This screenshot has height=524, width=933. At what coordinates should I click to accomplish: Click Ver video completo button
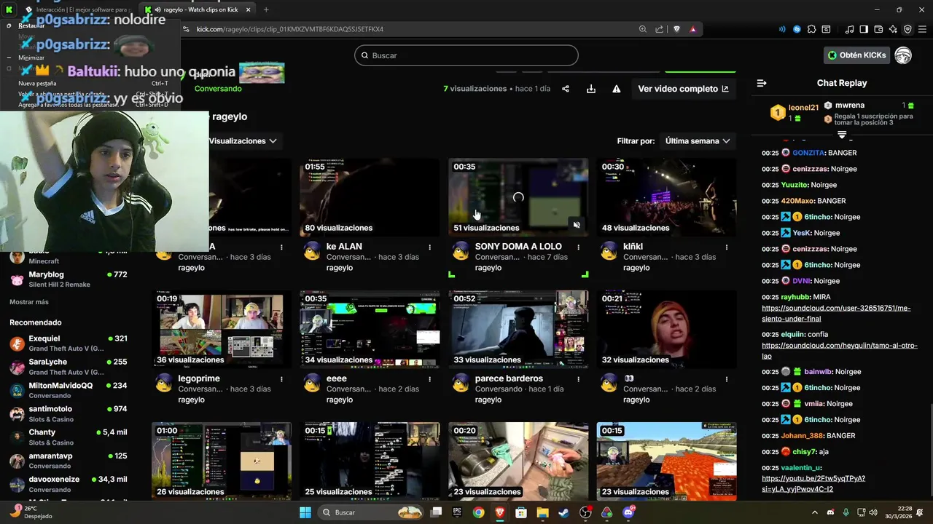point(683,89)
